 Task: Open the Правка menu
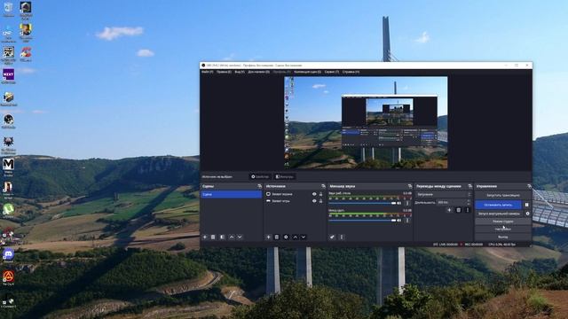(x=224, y=72)
